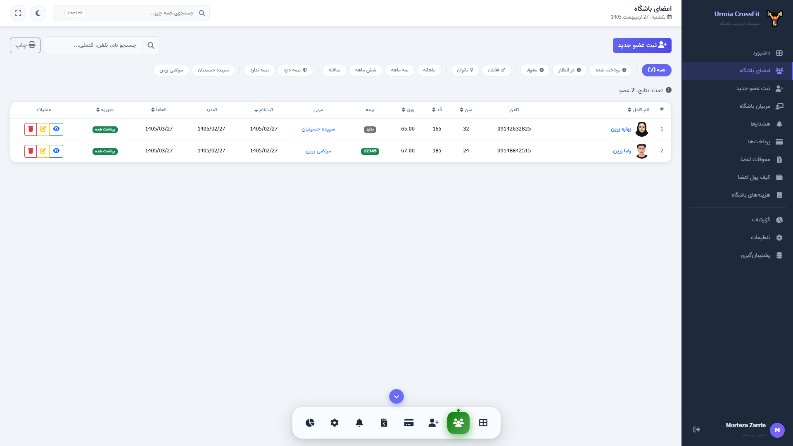The image size is (793, 446).
Task: Click settings gear icon in bottom dock
Action: point(335,423)
